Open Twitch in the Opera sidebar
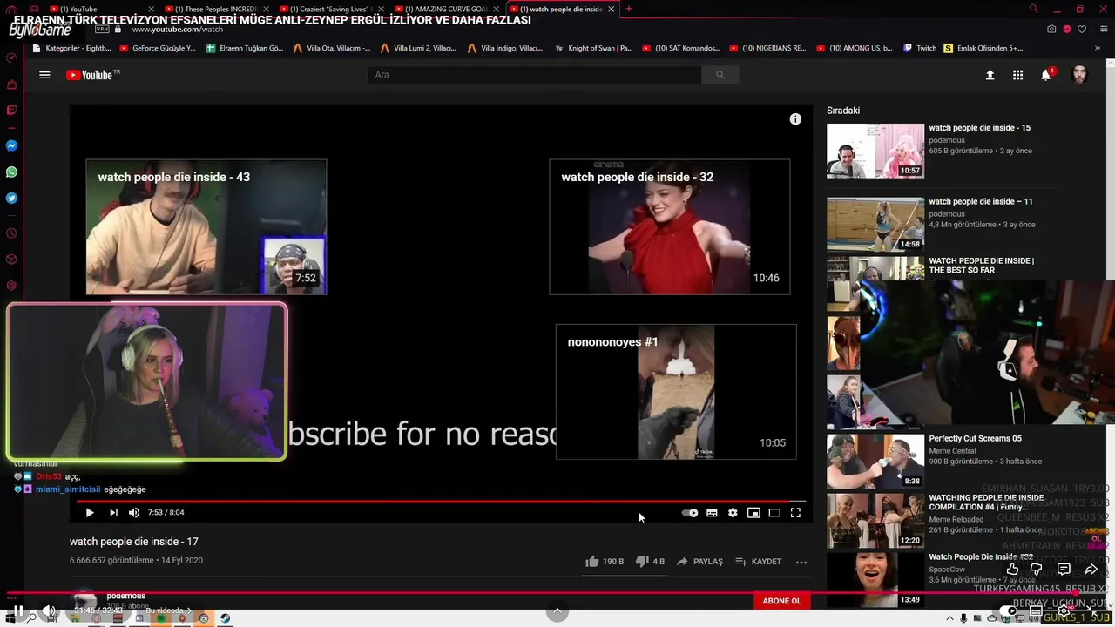Screen dimensions: 1115x627 coord(11,111)
